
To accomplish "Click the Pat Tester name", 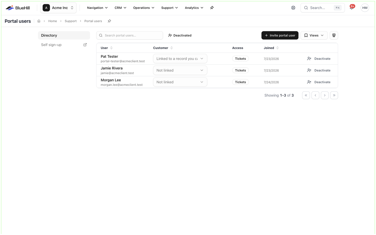I will click(109, 57).
